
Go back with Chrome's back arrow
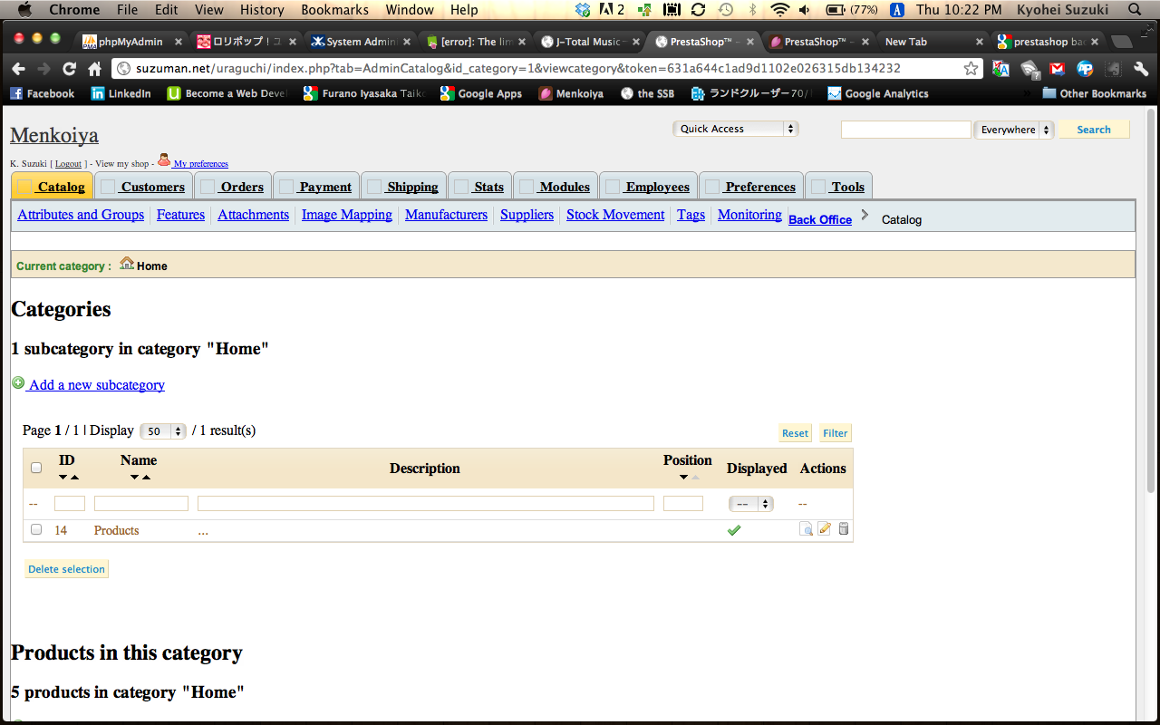18,69
